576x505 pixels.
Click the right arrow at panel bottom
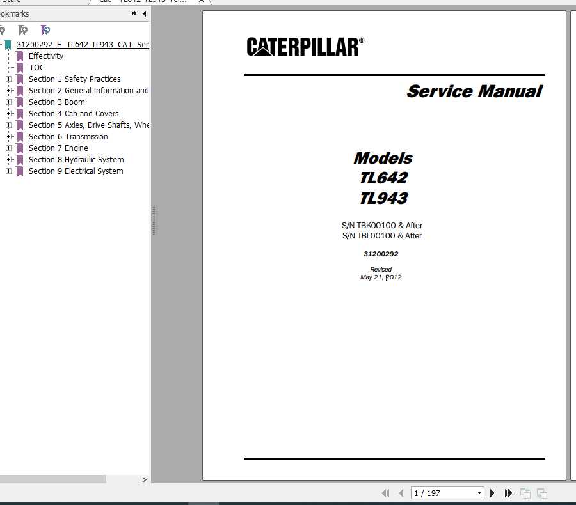point(145,479)
